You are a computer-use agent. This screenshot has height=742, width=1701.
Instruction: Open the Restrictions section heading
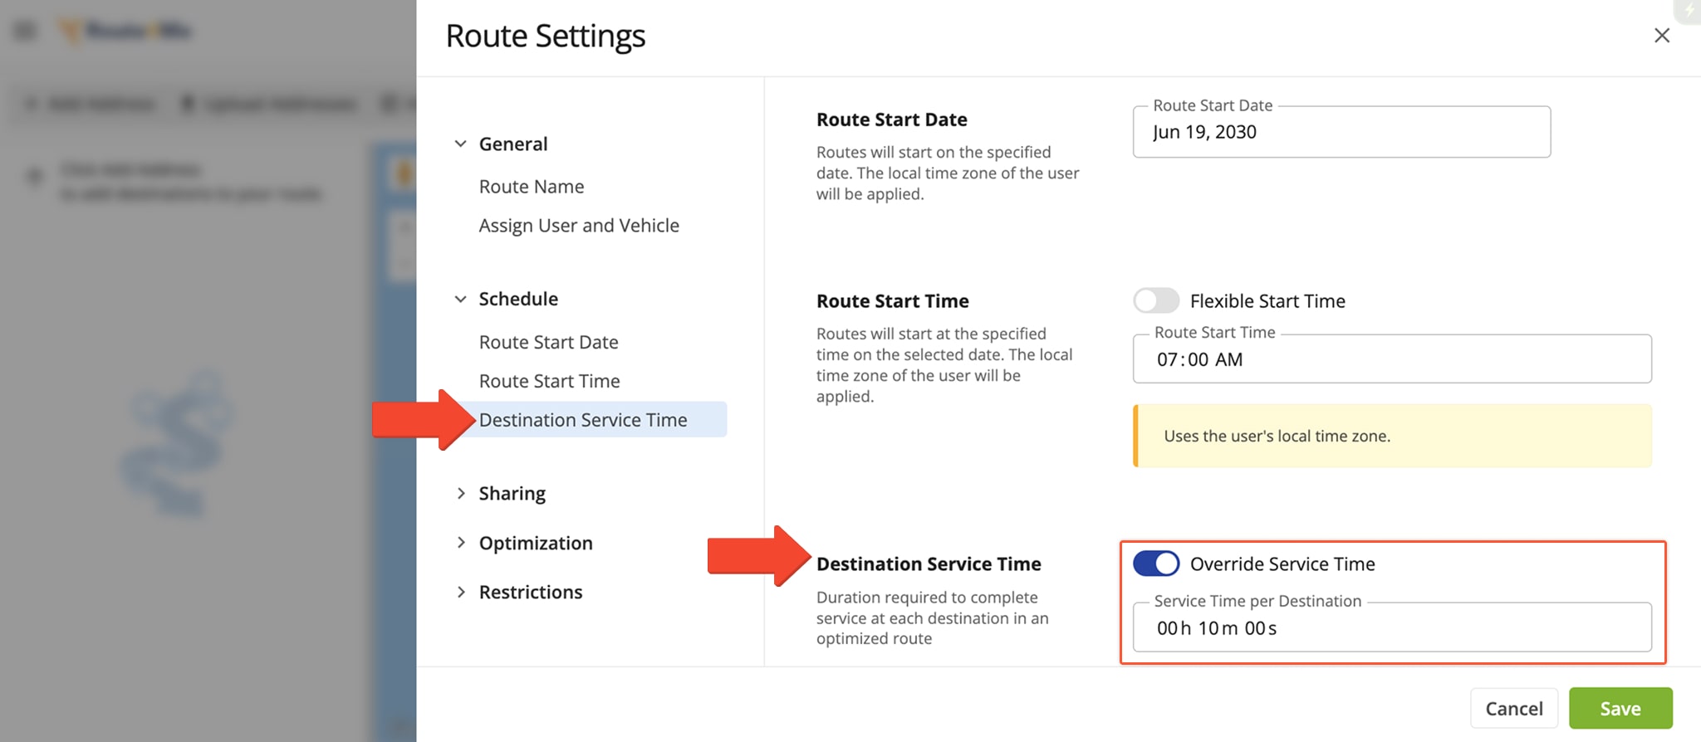coord(531,592)
